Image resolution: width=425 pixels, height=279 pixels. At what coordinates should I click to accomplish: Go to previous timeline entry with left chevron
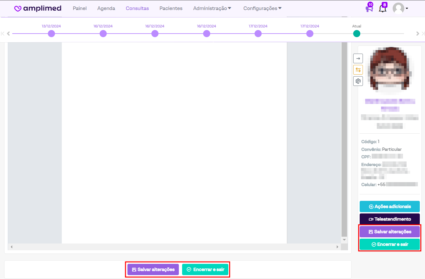pyautogui.click(x=9, y=34)
